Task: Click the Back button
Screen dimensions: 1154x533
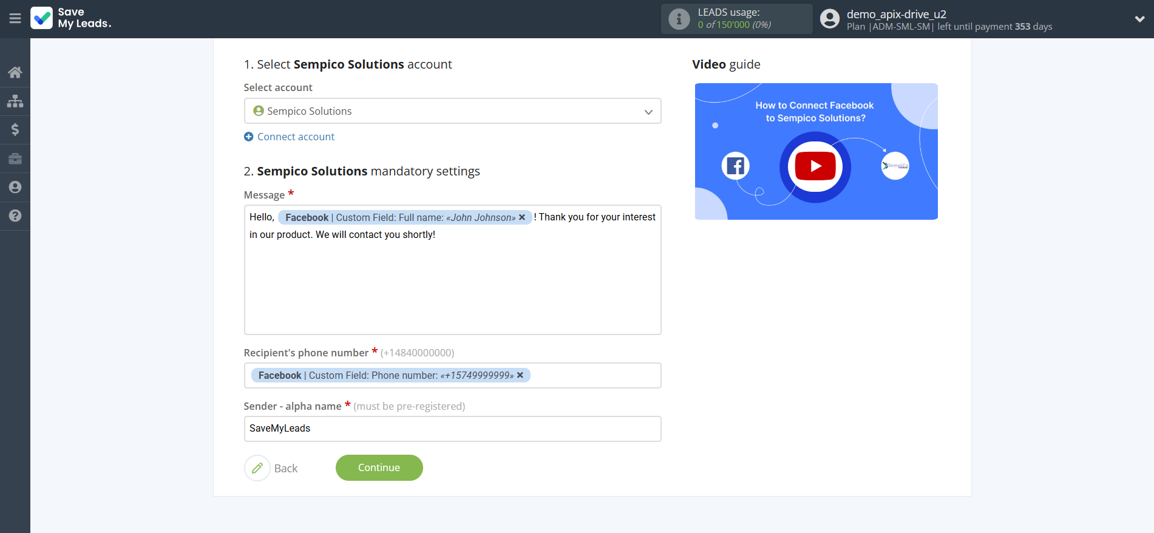Action: pyautogui.click(x=272, y=468)
